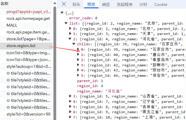
Task: Click the request list vertical scrollbar thumb
Action: (x=55, y=63)
